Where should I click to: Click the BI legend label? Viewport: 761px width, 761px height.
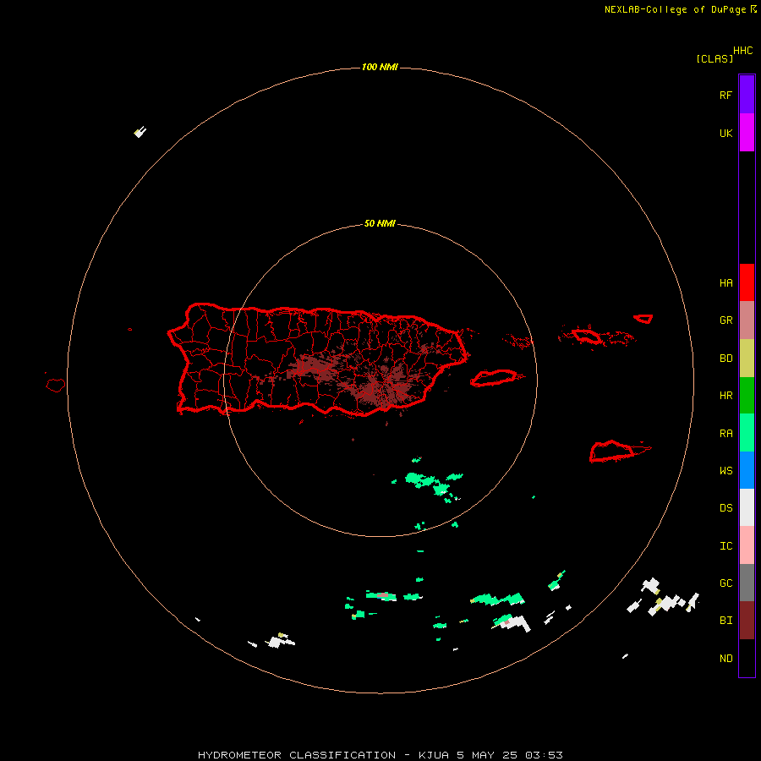click(725, 621)
